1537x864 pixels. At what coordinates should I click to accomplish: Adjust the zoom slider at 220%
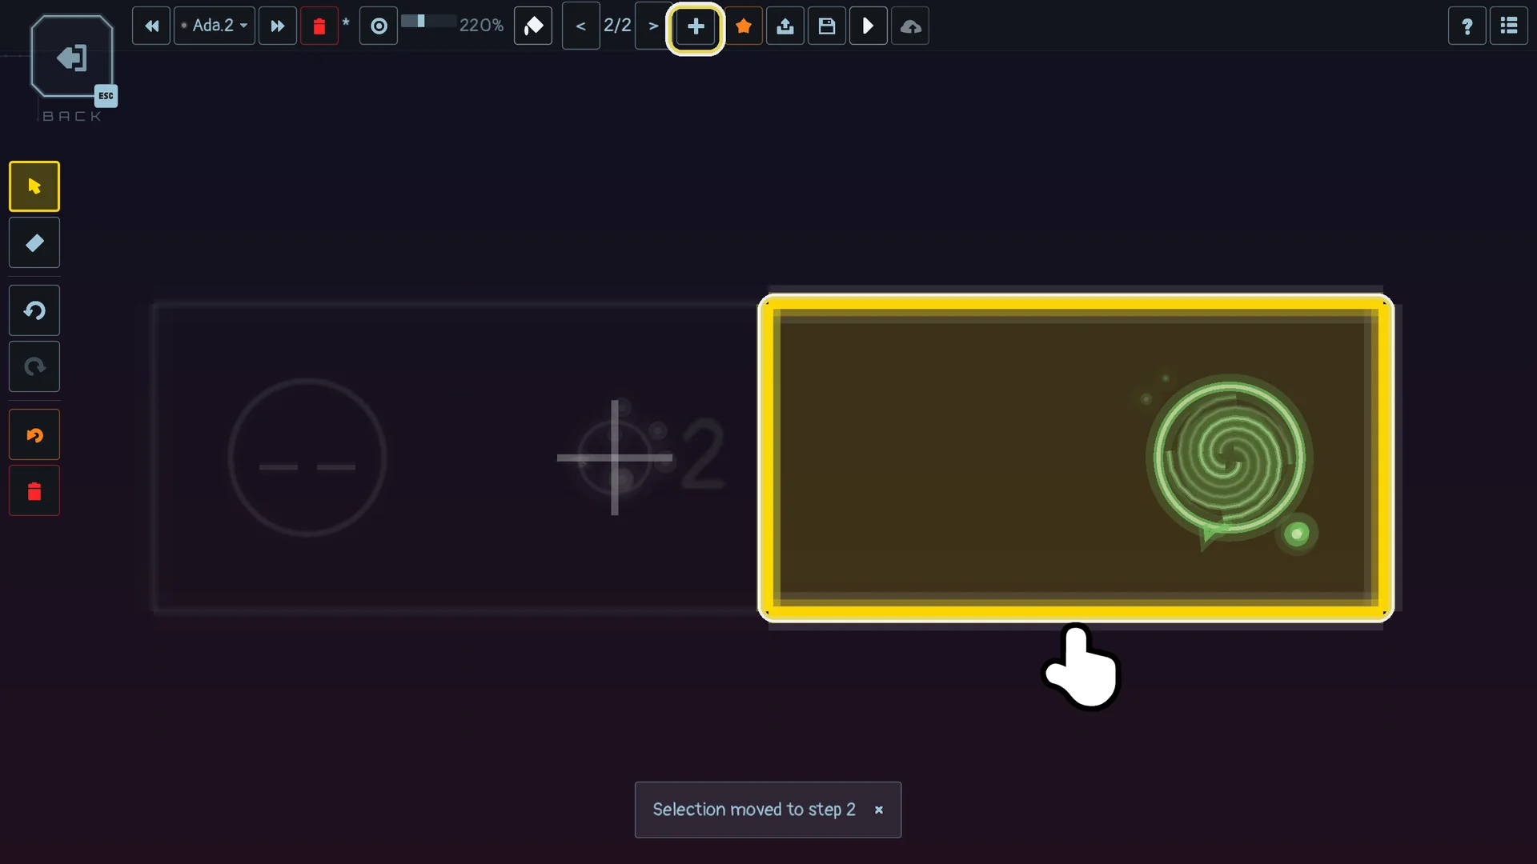[428, 22]
